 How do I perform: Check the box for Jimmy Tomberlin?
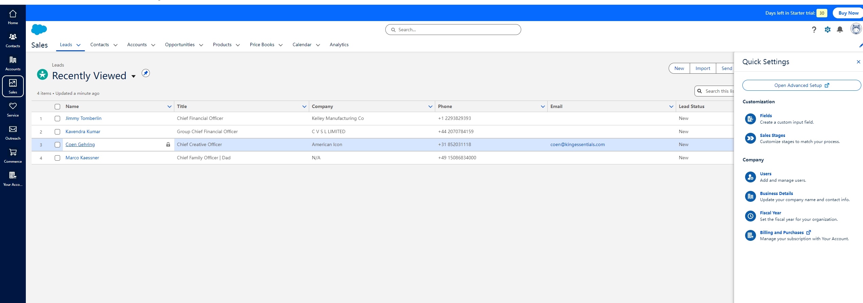(x=57, y=119)
